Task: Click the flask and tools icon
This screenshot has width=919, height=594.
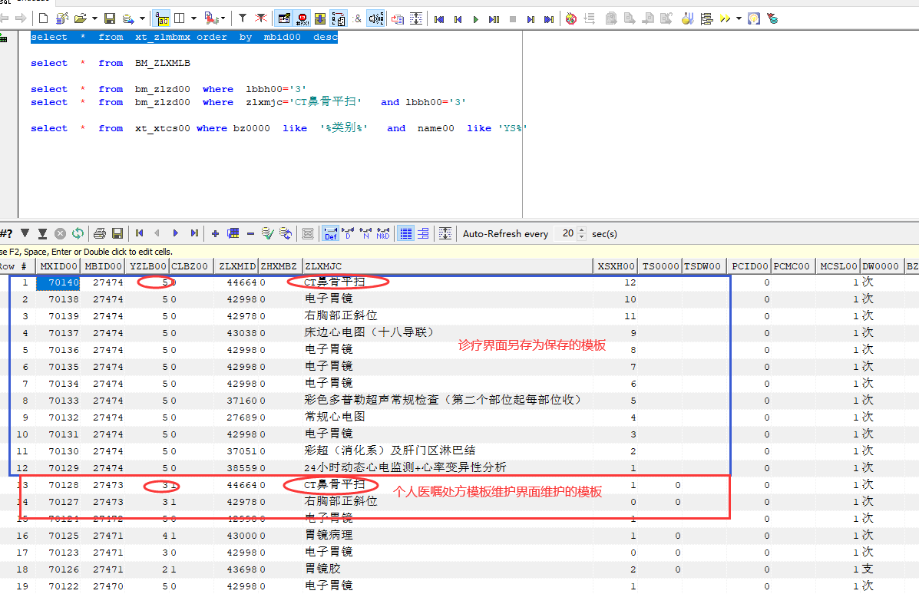Action: pyautogui.click(x=687, y=18)
